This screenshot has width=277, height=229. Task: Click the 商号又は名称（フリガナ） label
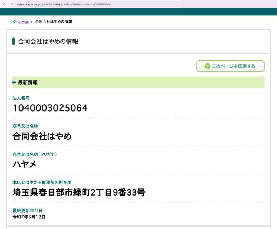tap(35, 154)
